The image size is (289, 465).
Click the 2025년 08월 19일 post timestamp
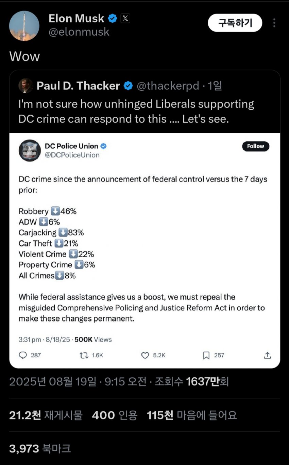[53, 382]
